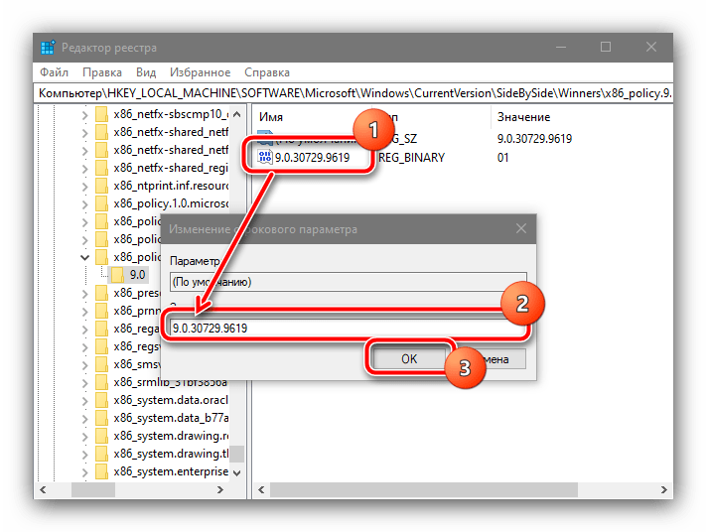Close the string parameter edit dialog

(x=521, y=228)
